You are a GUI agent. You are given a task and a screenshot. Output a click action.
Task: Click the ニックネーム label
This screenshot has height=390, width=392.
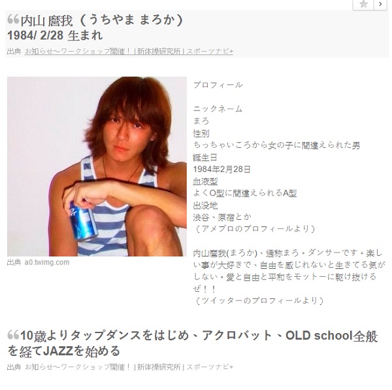(218, 109)
